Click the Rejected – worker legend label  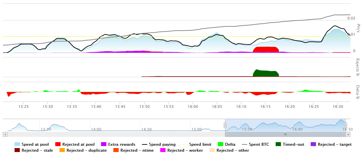[x=185, y=150]
